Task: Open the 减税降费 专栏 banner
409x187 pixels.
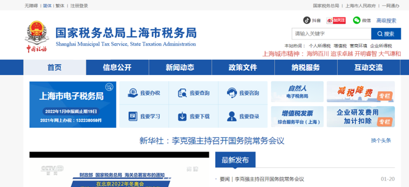Action: point(360,92)
